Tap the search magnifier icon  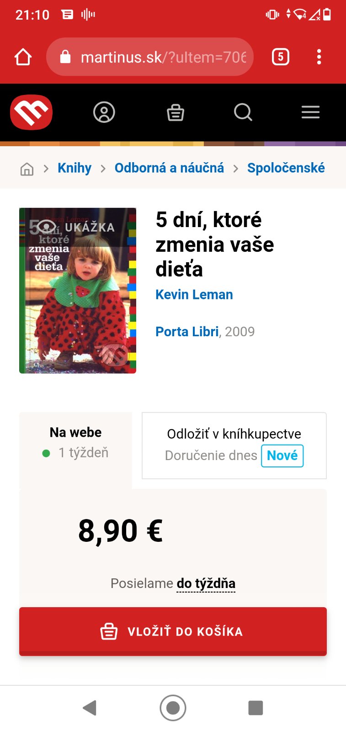coord(243,112)
